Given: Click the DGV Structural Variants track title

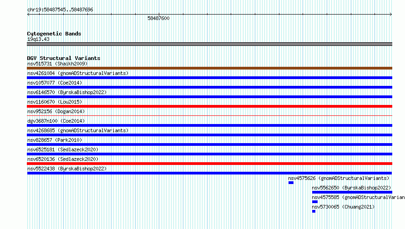Looking at the screenshot, I should [64, 58].
